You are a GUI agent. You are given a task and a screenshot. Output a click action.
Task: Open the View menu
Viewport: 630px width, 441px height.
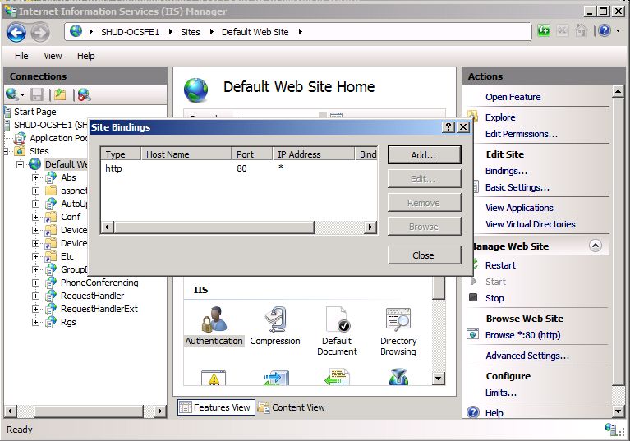click(x=53, y=56)
